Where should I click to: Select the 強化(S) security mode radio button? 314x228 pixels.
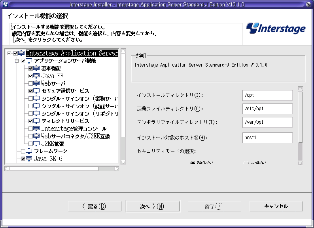pos(193,163)
